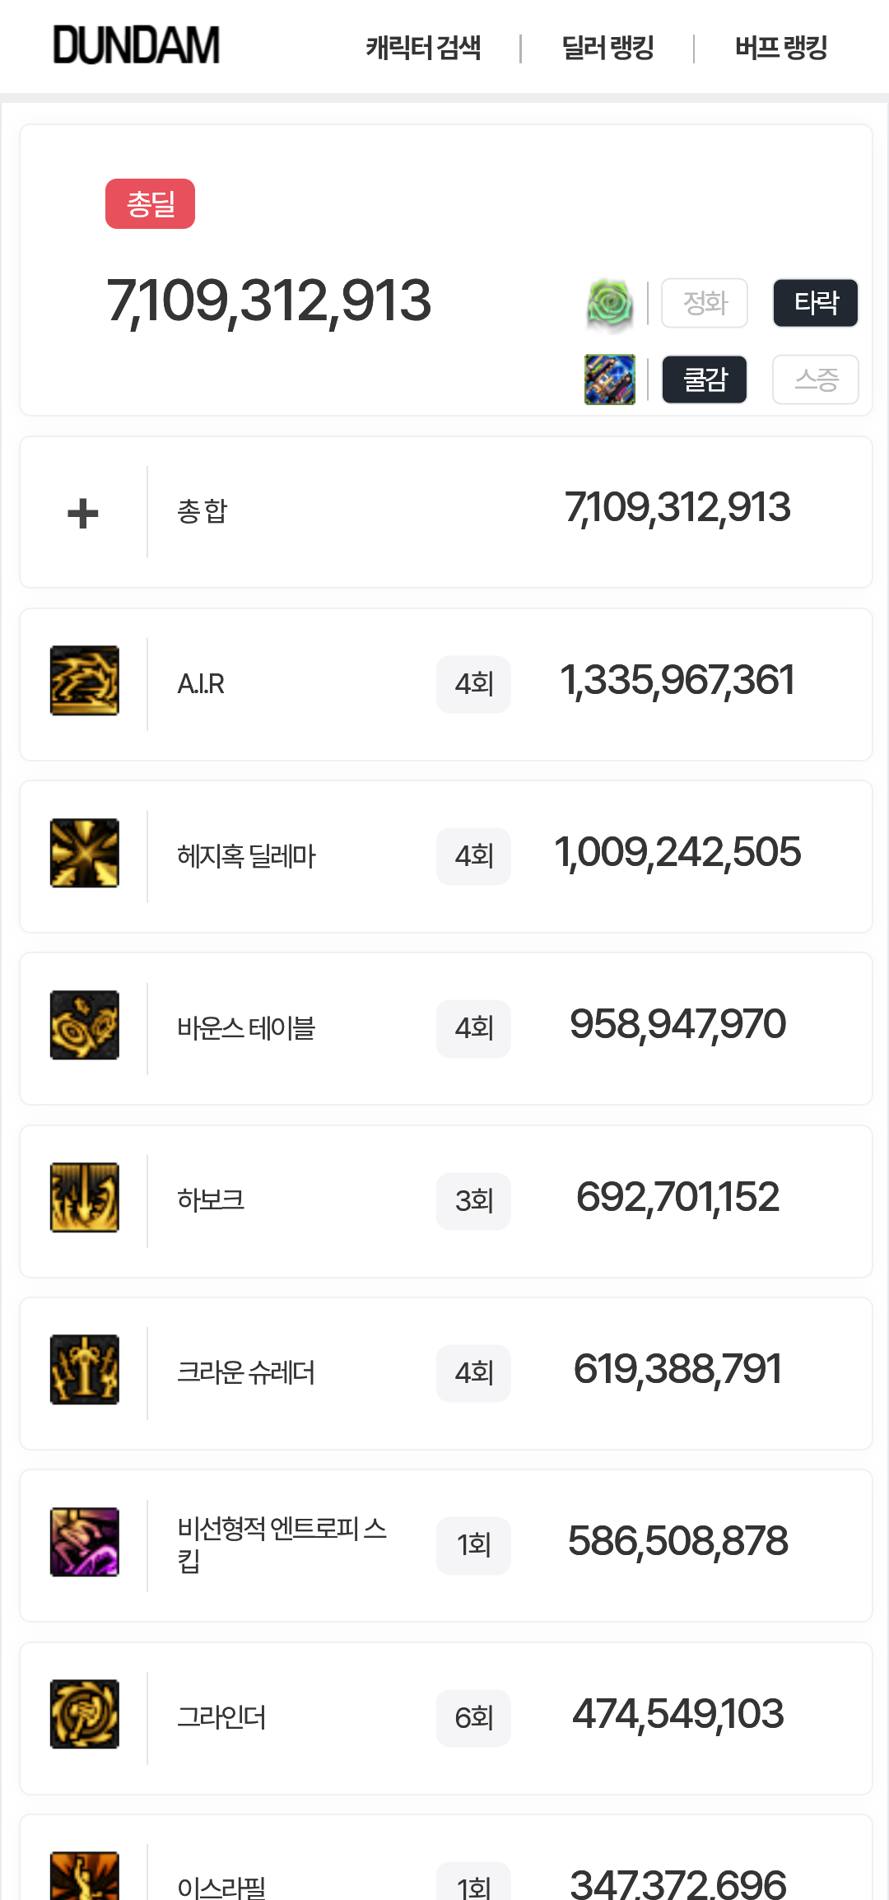Go to 딜러 랭킹 page

tap(607, 48)
